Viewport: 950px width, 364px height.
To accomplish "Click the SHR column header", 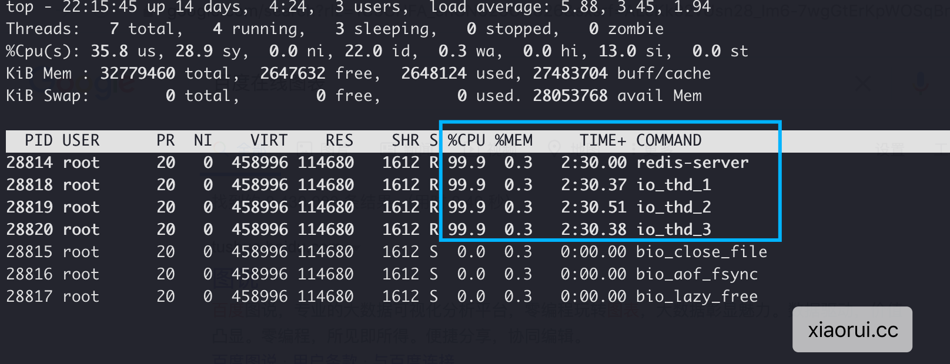I will [405, 140].
